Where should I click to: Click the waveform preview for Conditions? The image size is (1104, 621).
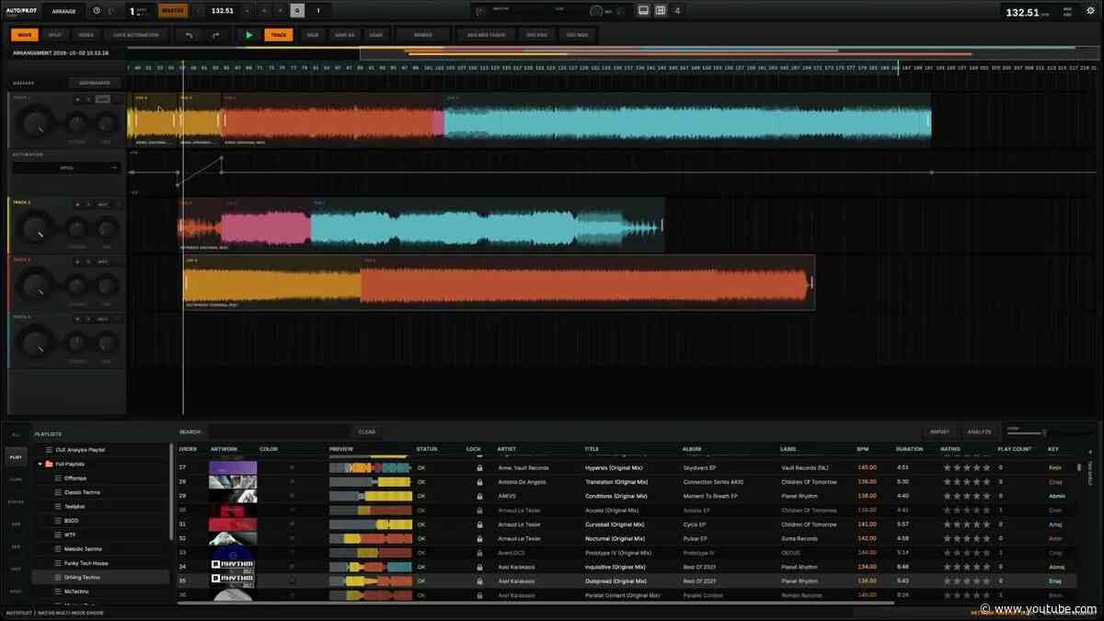pyautogui.click(x=370, y=496)
